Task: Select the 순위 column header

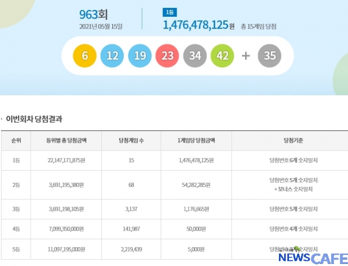Action: 16,141
